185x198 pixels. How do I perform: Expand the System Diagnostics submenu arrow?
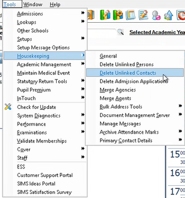(83, 115)
